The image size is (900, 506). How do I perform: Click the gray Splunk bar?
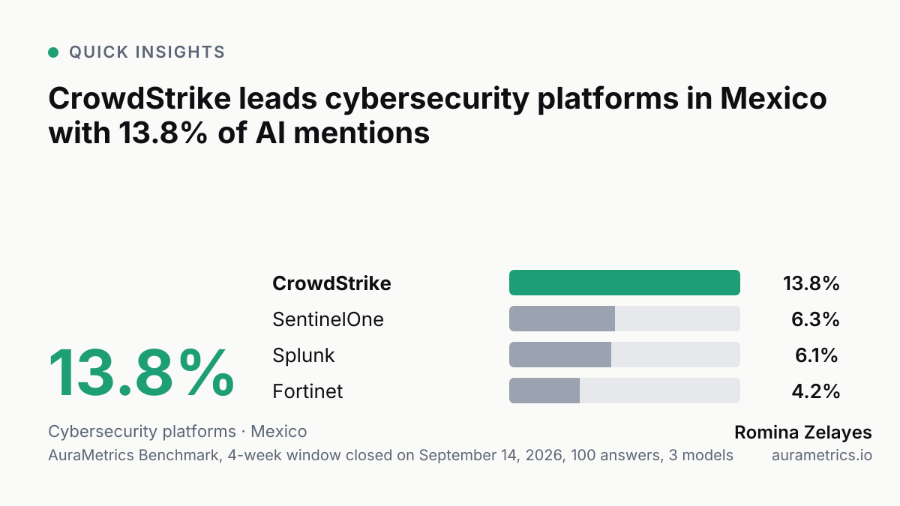(560, 355)
